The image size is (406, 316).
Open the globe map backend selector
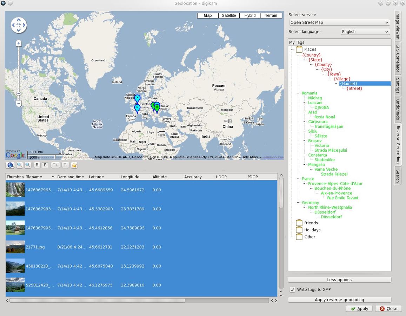11,165
